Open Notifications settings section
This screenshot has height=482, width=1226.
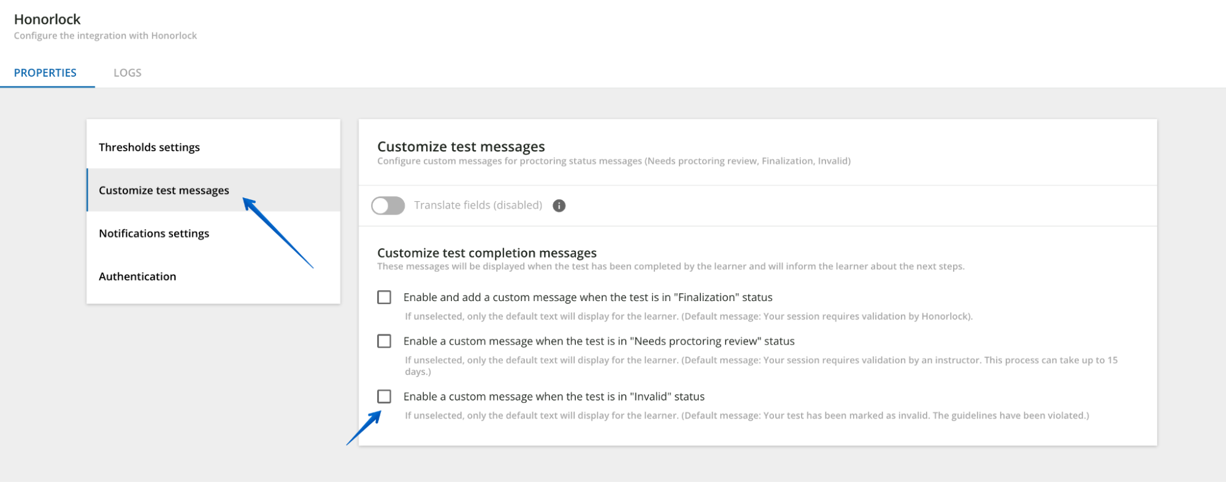click(x=213, y=233)
